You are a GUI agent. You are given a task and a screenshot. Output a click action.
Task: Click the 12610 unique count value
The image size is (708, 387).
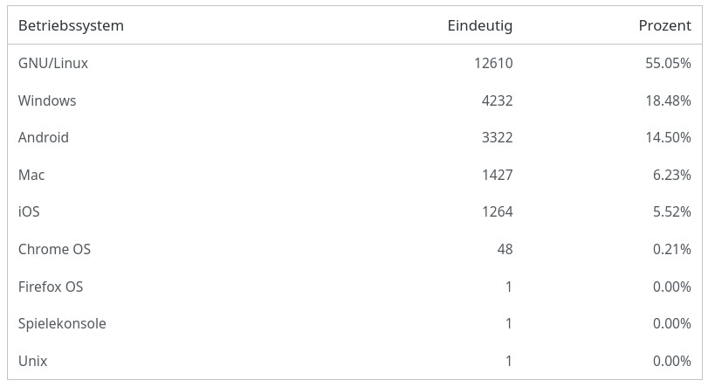[x=493, y=63]
